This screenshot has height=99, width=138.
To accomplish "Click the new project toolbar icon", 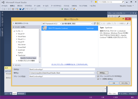I will 13,9.
